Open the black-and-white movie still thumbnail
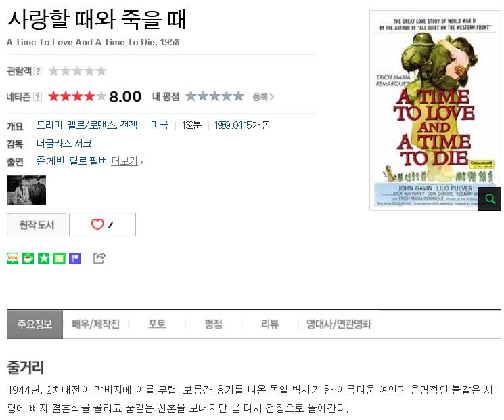 [26, 190]
